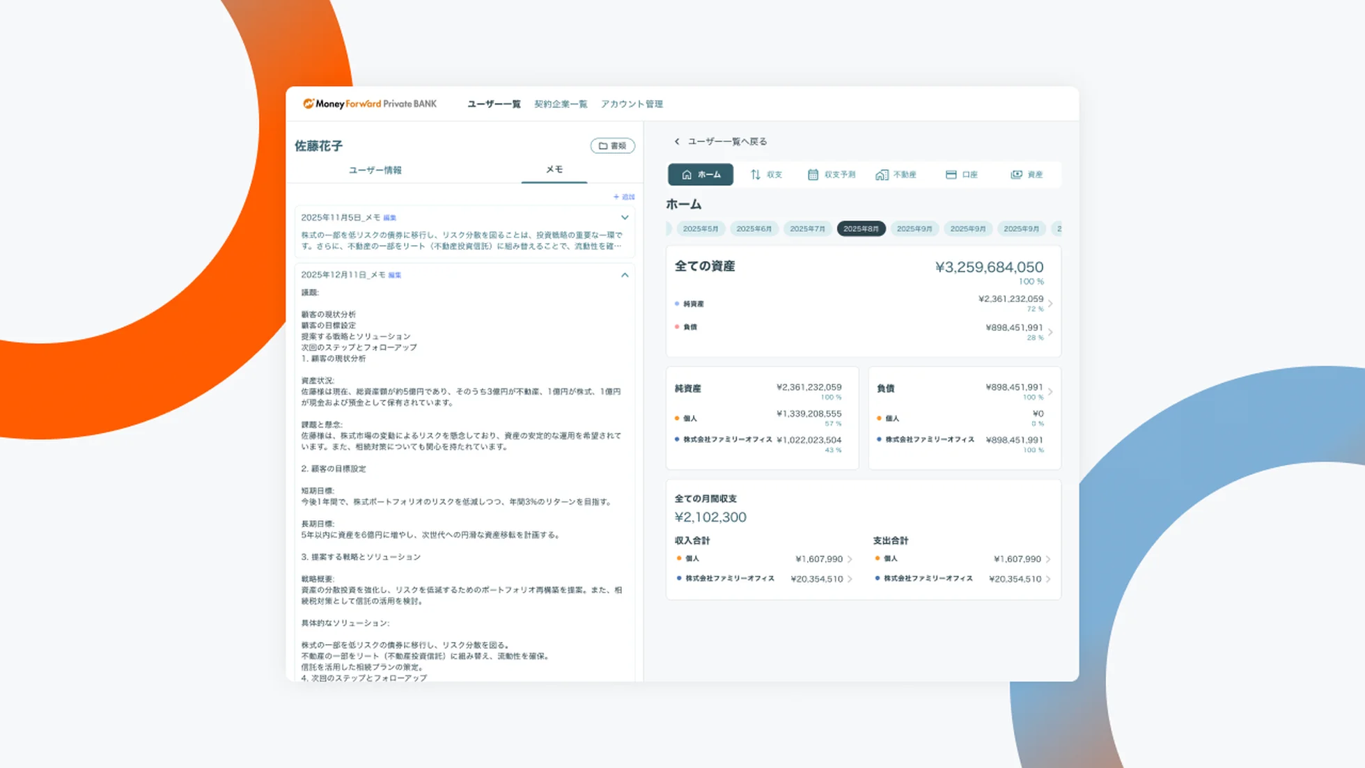The image size is (1365, 768).
Task: Click the Money Forward Private BANK logo
Action: [370, 104]
